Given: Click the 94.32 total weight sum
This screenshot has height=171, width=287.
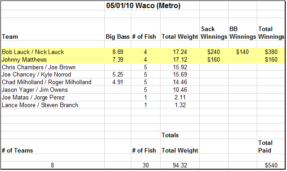Looking at the screenshot, I should [180, 165].
